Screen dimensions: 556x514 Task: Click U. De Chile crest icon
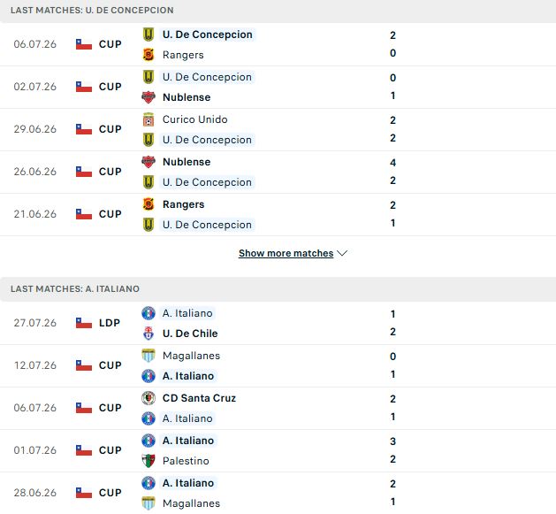point(149,334)
